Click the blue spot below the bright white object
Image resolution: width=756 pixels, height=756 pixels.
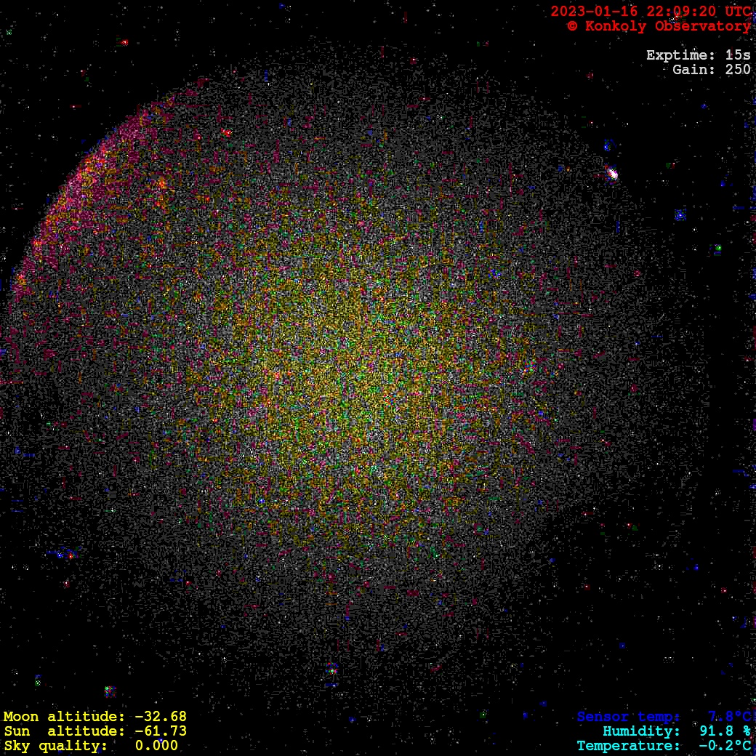[x=680, y=214]
